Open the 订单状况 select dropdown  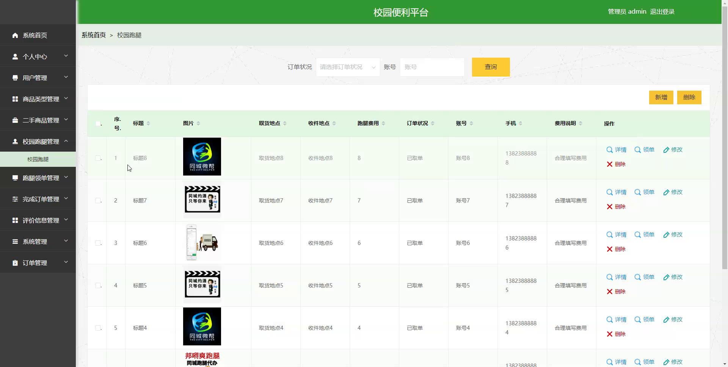pos(348,67)
